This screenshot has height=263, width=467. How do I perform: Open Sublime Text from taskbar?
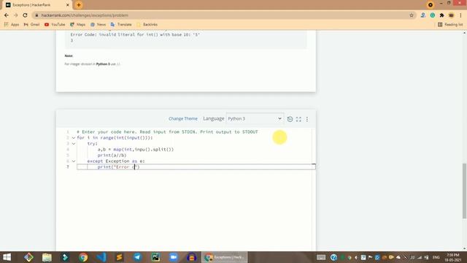pyautogui.click(x=119, y=257)
